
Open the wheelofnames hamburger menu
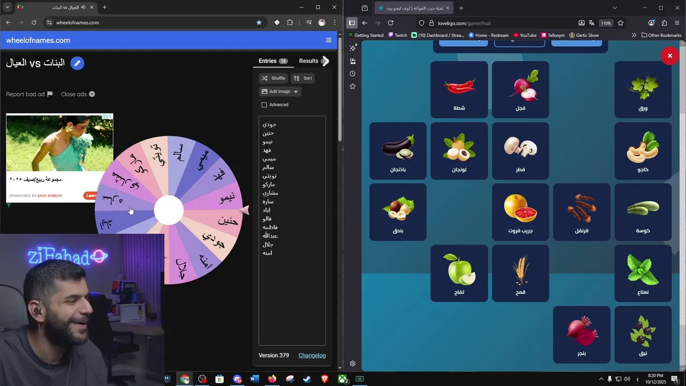[329, 40]
